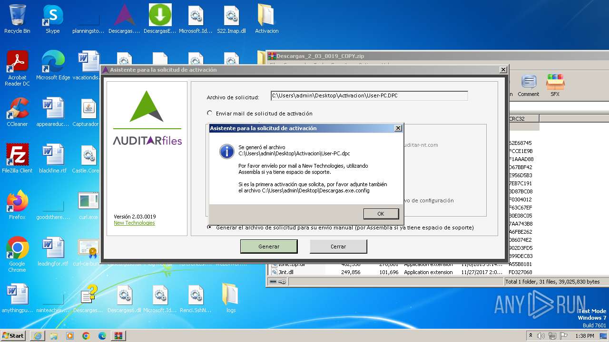Open Acrobat Reader DC shortcut
The image size is (609, 342).
pos(17,68)
